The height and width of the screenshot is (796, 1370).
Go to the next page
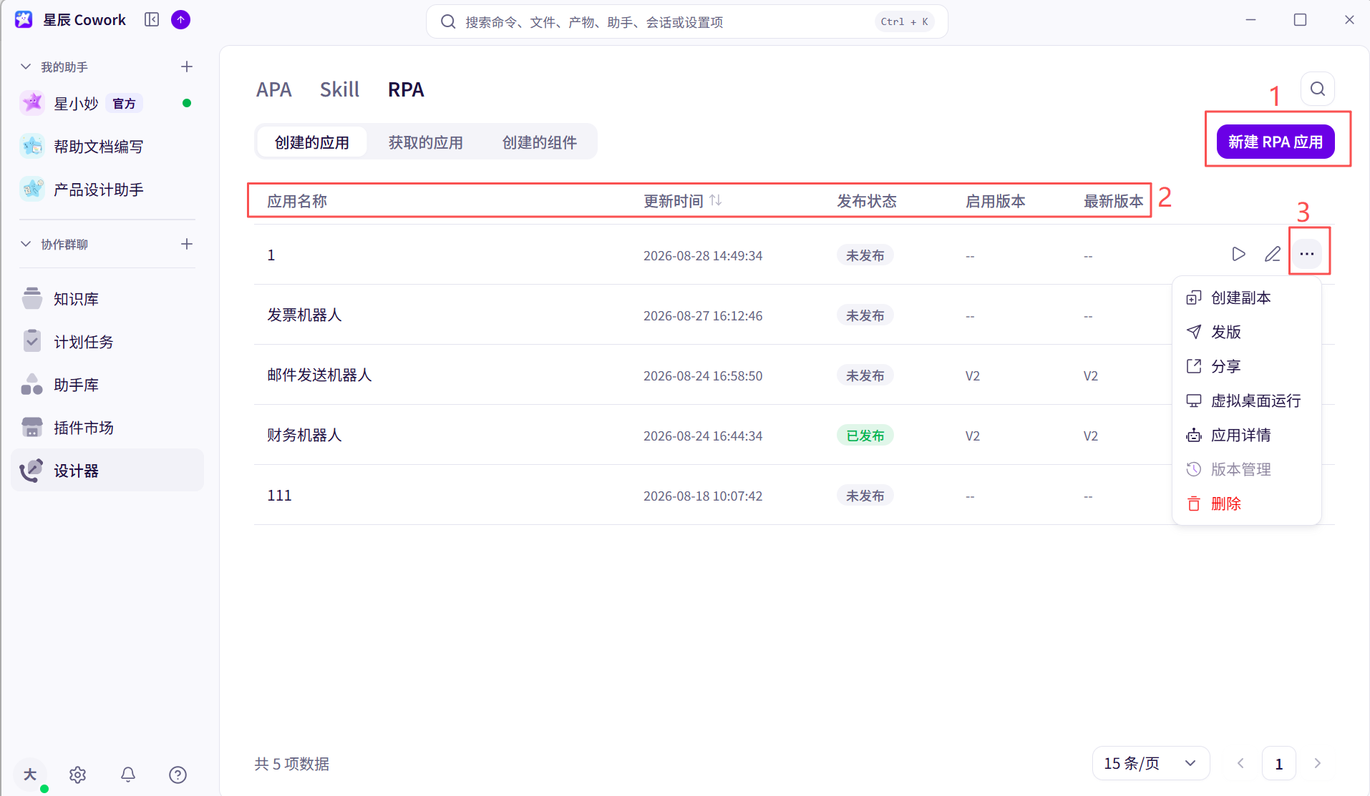[x=1317, y=763]
